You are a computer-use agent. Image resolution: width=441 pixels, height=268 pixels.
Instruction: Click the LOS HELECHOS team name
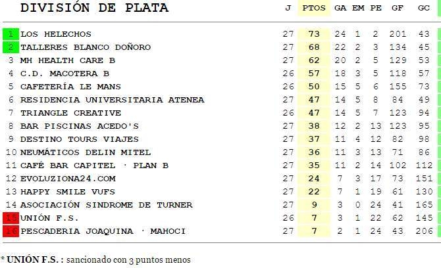[56, 34]
